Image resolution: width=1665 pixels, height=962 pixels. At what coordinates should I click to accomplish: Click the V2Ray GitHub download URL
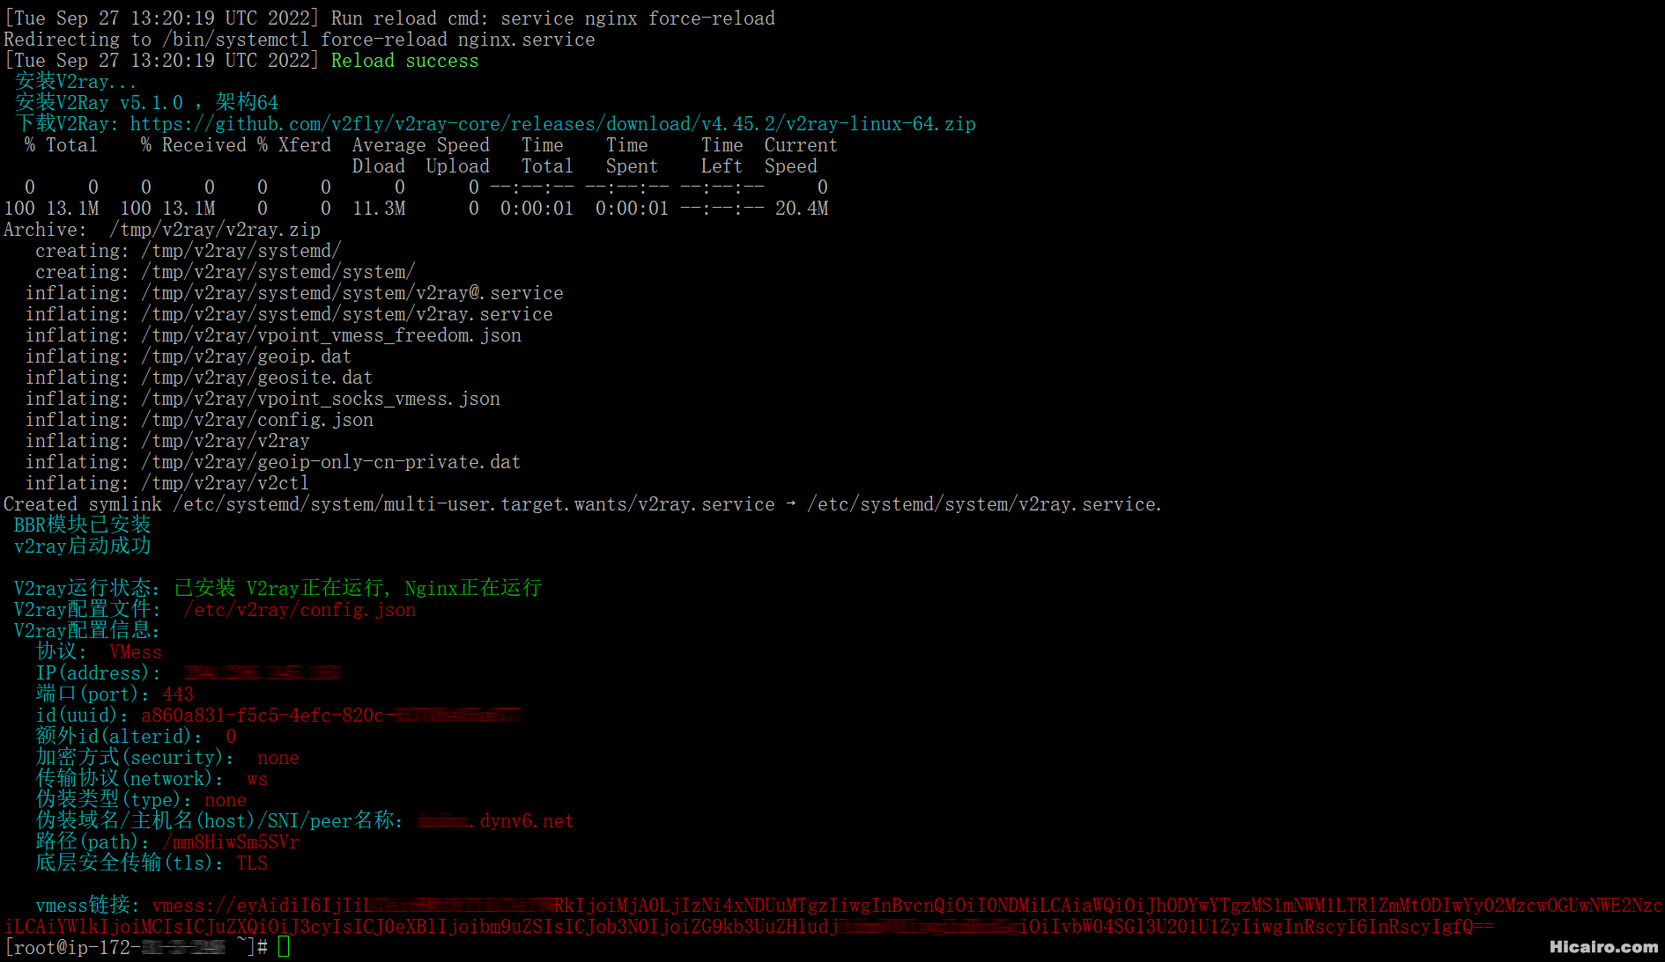tap(552, 124)
